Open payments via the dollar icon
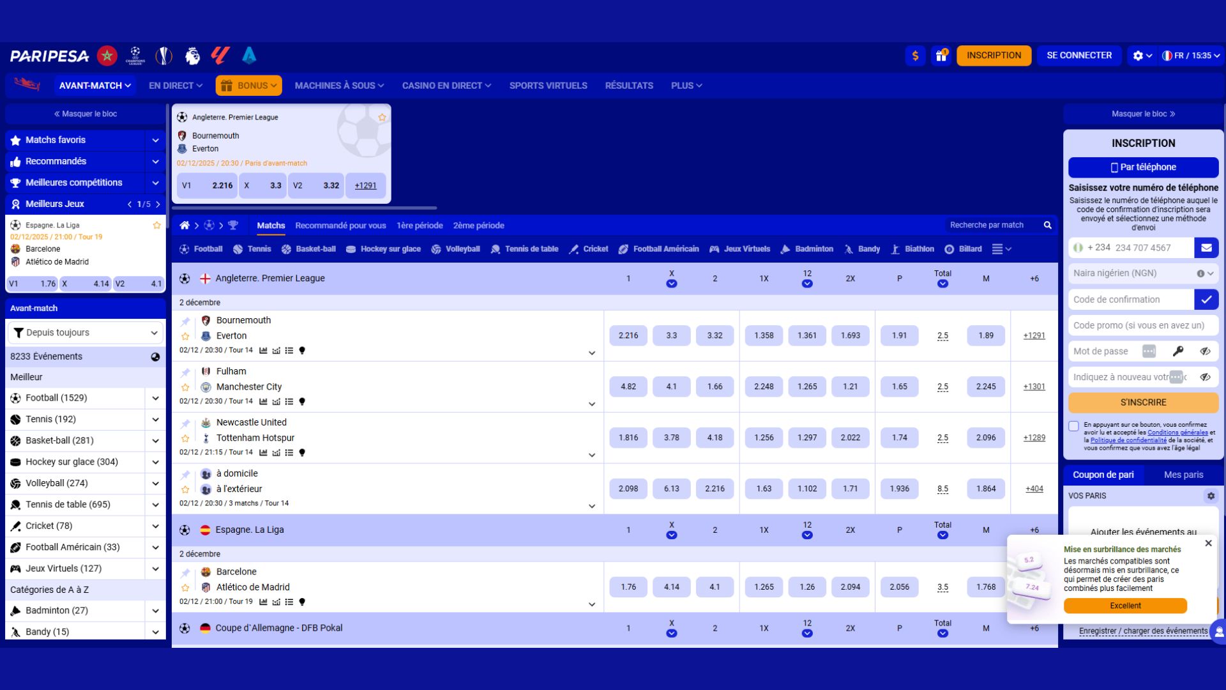This screenshot has height=690, width=1226. point(916,56)
